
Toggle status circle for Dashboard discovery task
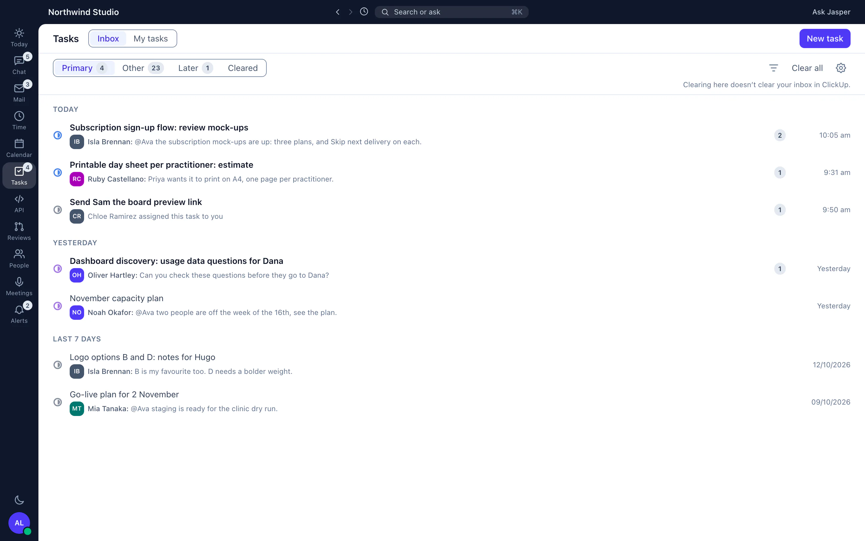tap(58, 269)
